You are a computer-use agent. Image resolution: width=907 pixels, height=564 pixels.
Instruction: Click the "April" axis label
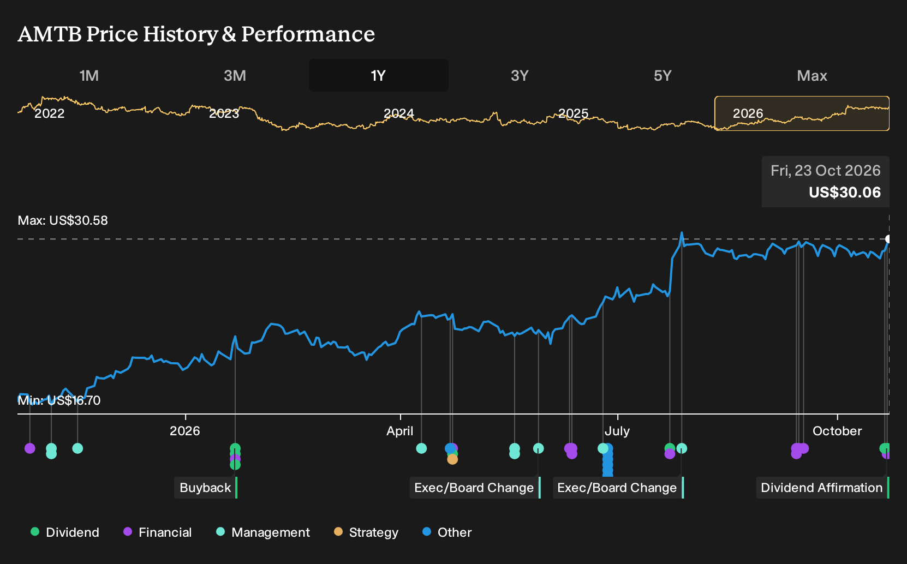tap(400, 431)
